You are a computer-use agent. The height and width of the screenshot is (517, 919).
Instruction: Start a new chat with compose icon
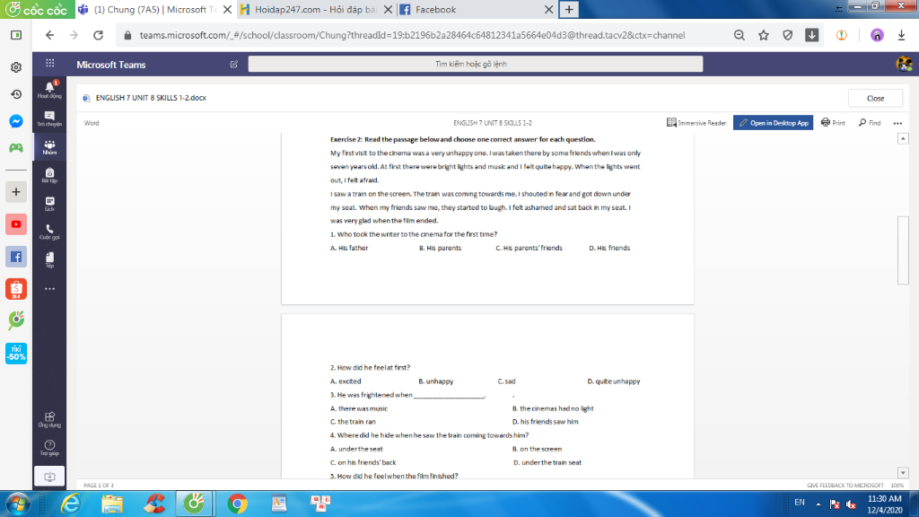click(234, 64)
